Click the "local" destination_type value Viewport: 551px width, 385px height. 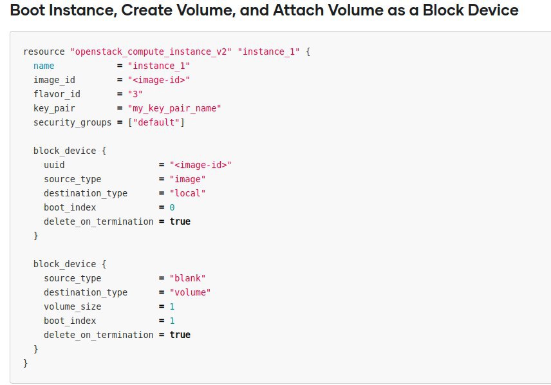click(187, 193)
